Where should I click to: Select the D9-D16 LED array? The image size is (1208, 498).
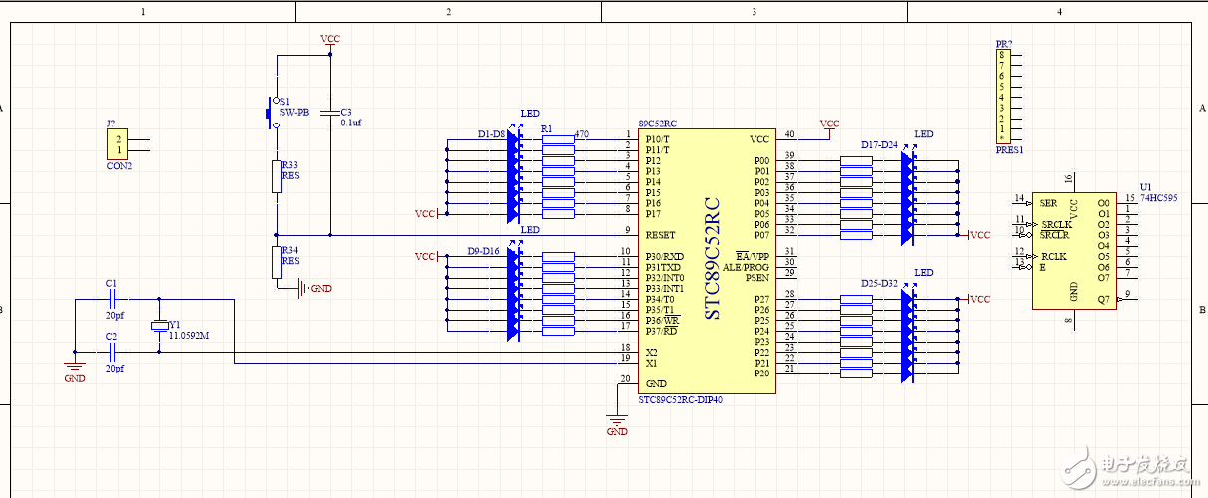(x=514, y=292)
